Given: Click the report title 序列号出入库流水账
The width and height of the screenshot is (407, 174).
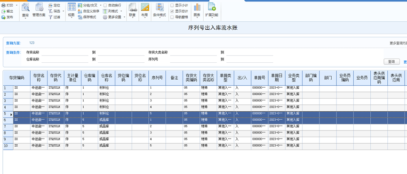Looking at the screenshot, I should coord(213,27).
